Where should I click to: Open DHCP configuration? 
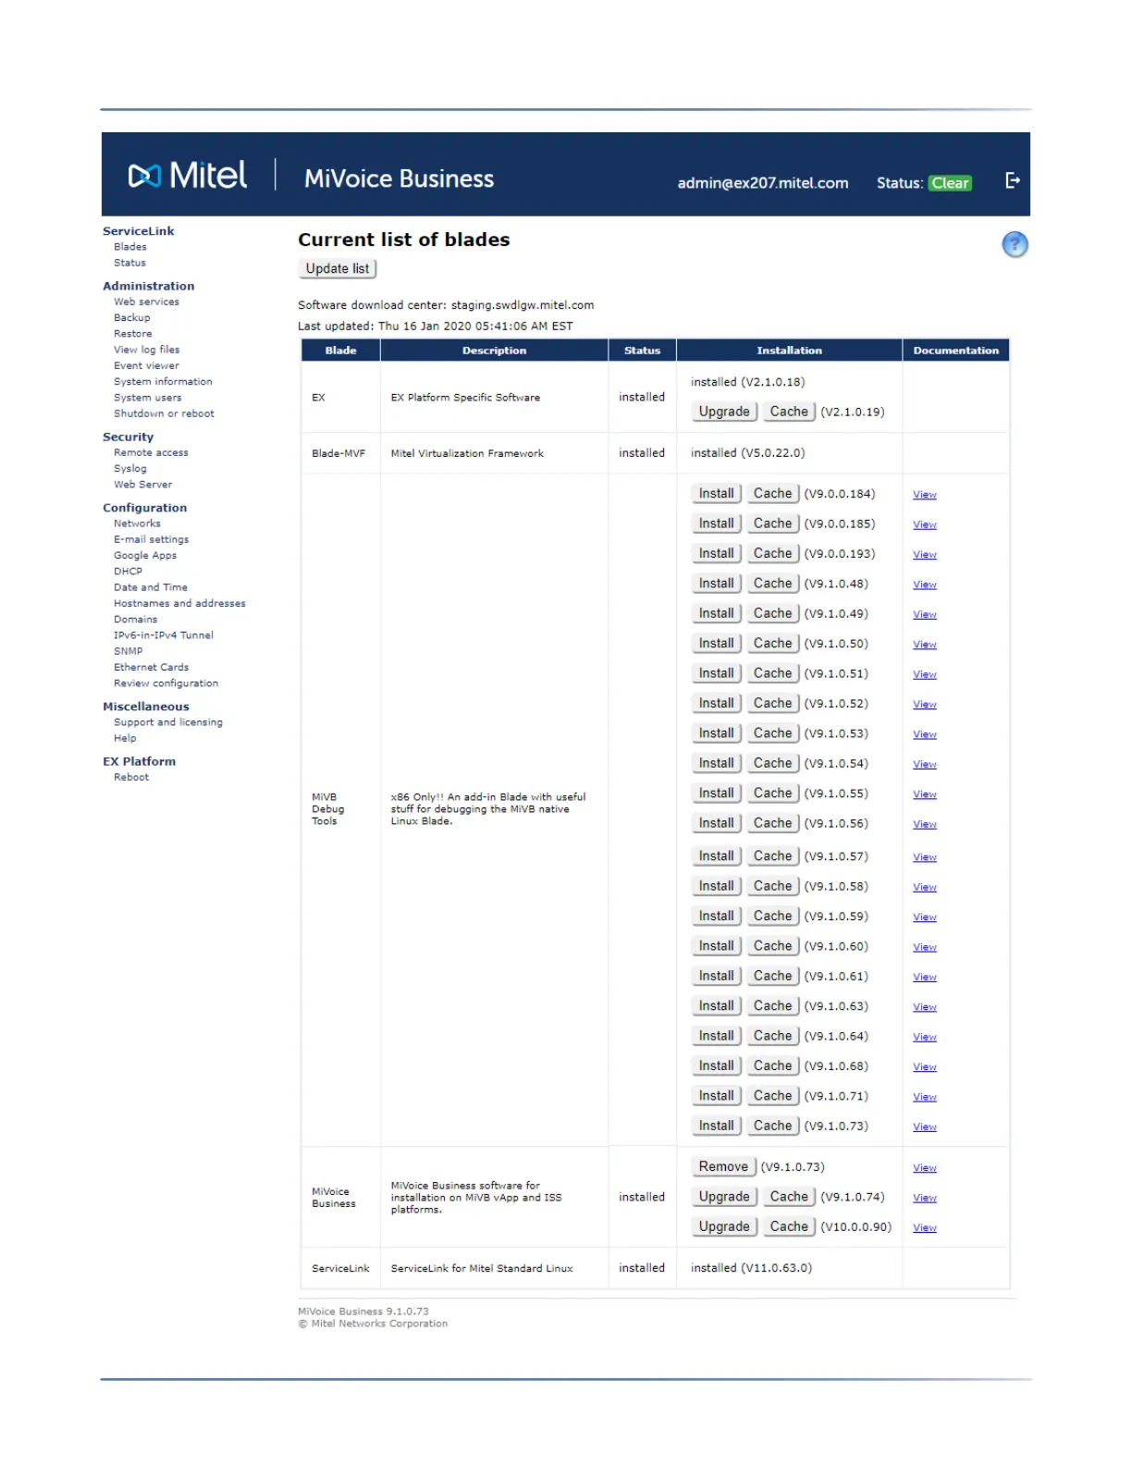click(x=128, y=572)
